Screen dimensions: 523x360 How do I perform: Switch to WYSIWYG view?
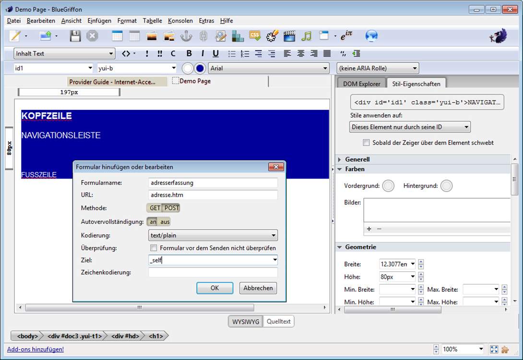246,322
